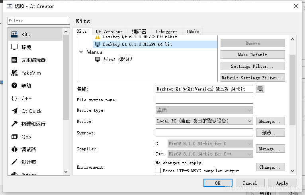
Task: Open the 文本编辑器 category icon
Action: pyautogui.click(x=14, y=59)
